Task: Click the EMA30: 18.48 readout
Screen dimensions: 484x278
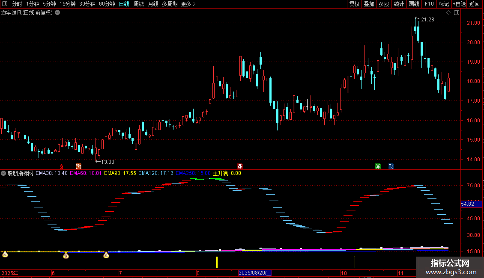Action: point(51,173)
